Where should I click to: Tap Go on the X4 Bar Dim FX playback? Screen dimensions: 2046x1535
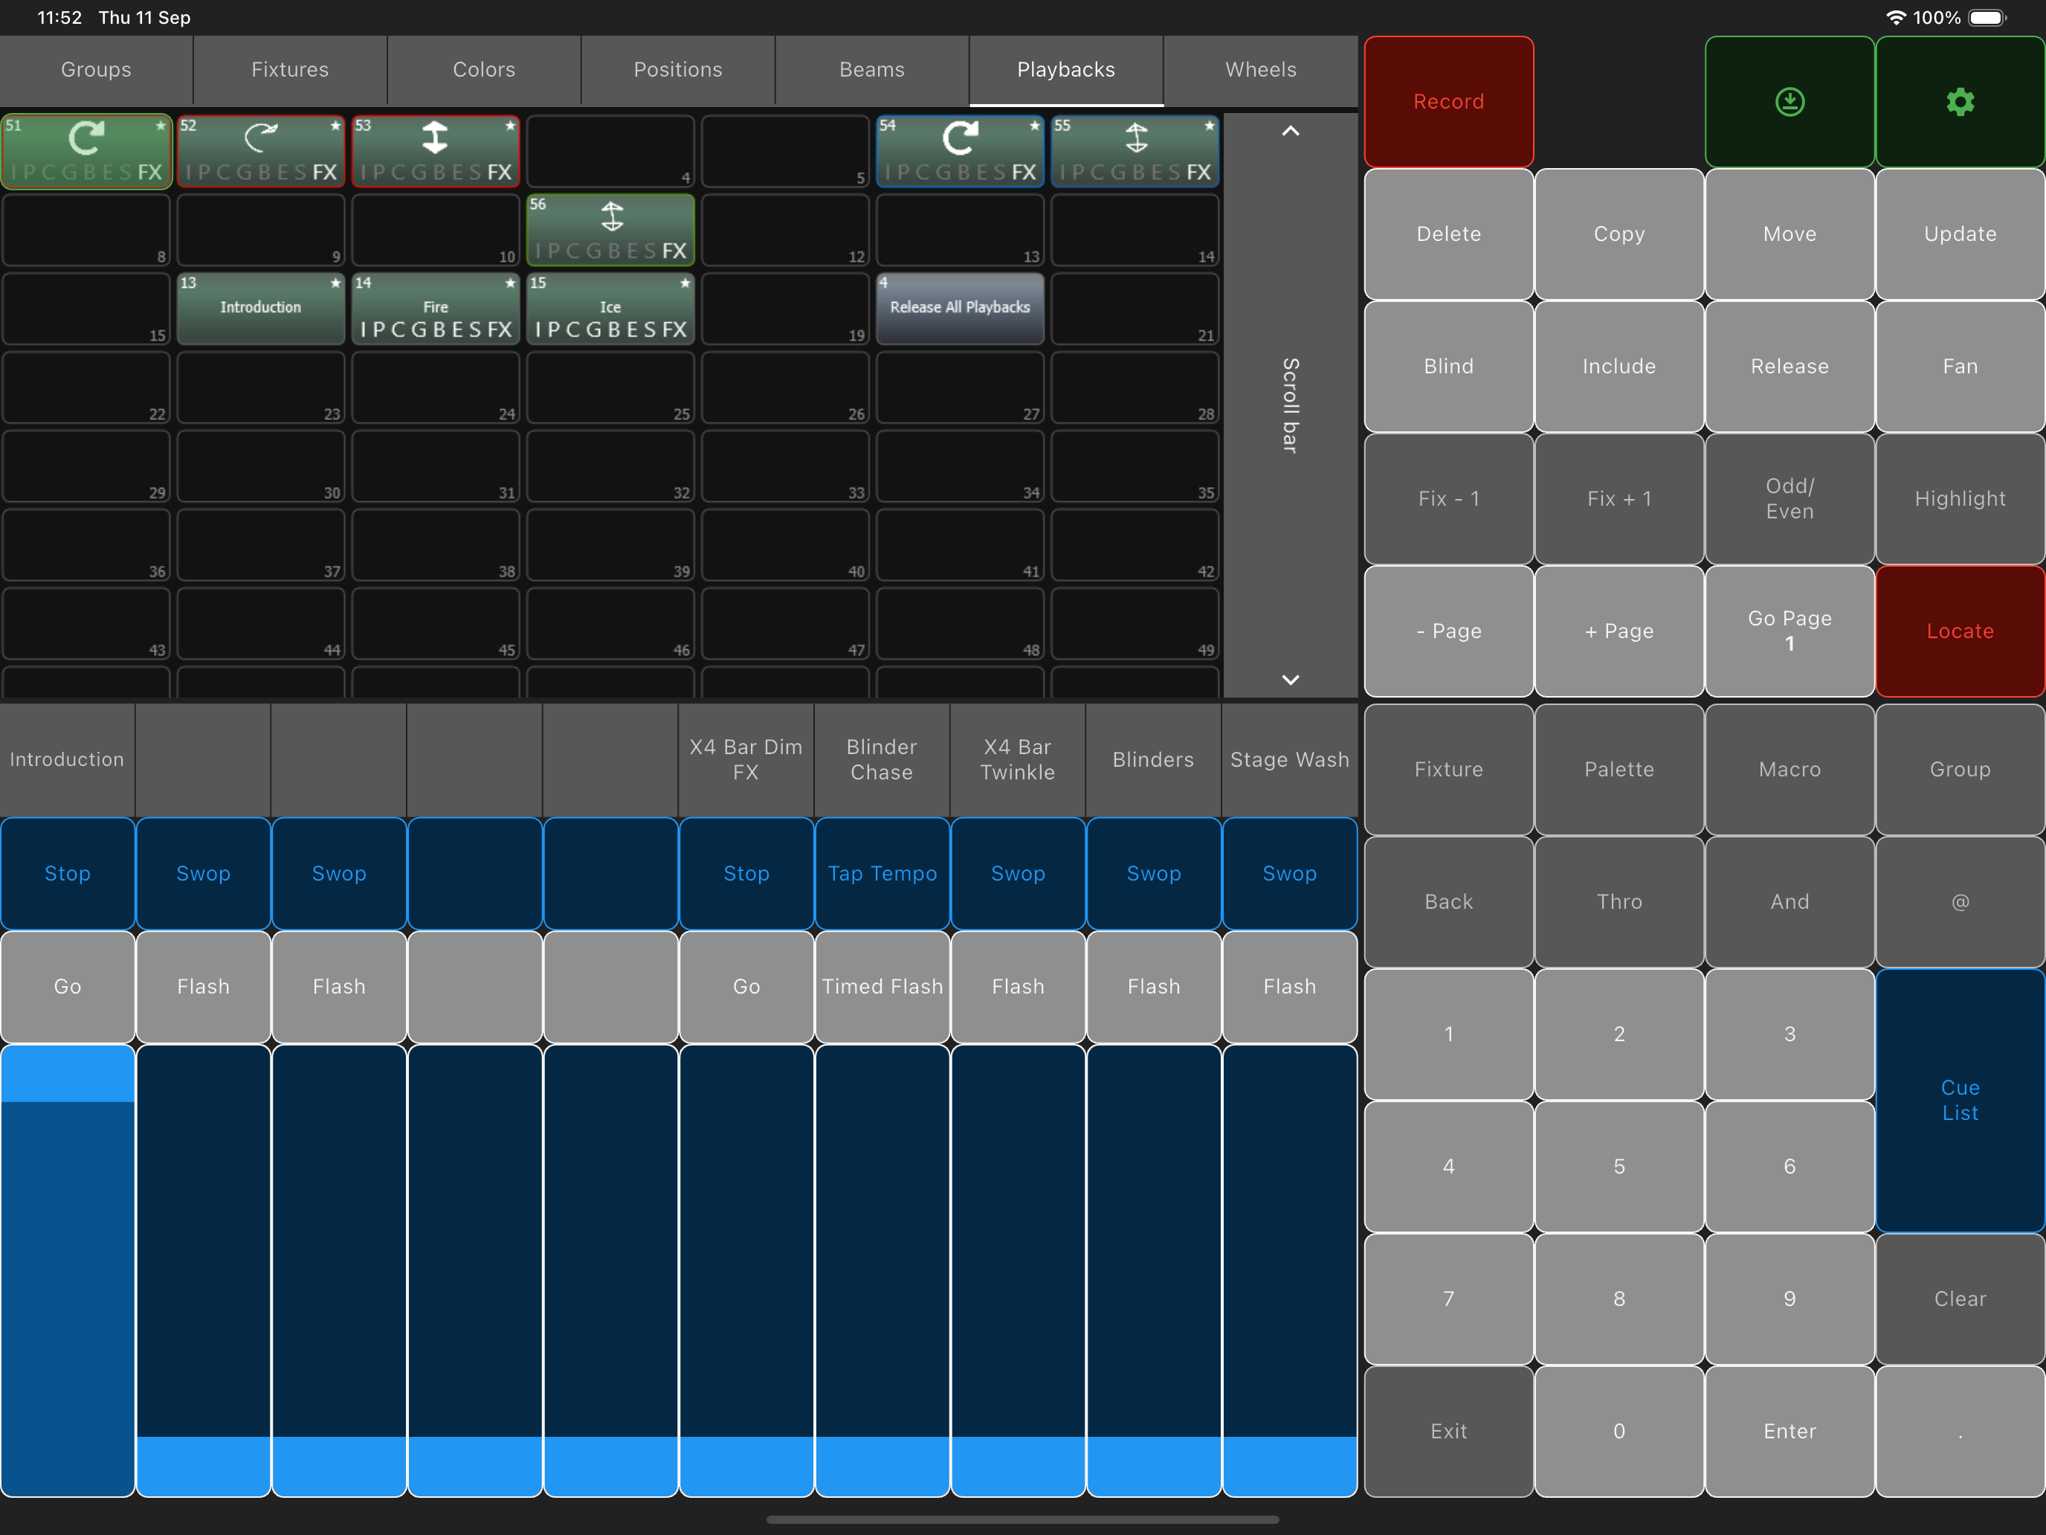pos(746,986)
